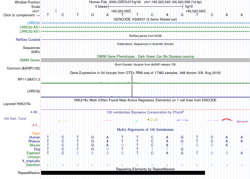
Task: Click the 'Click to complement -->' label
Action: pyautogui.click(x=22, y=15)
